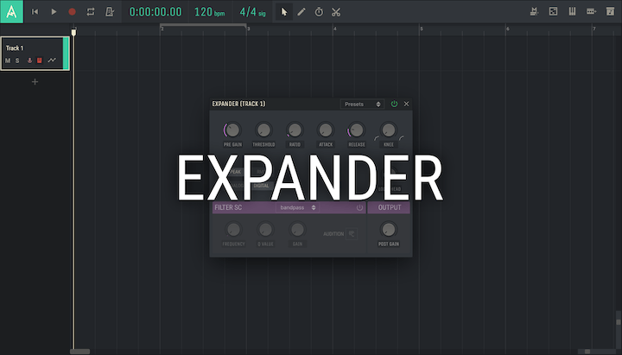Start recording with the red record button
The height and width of the screenshot is (355, 622).
coord(72,12)
